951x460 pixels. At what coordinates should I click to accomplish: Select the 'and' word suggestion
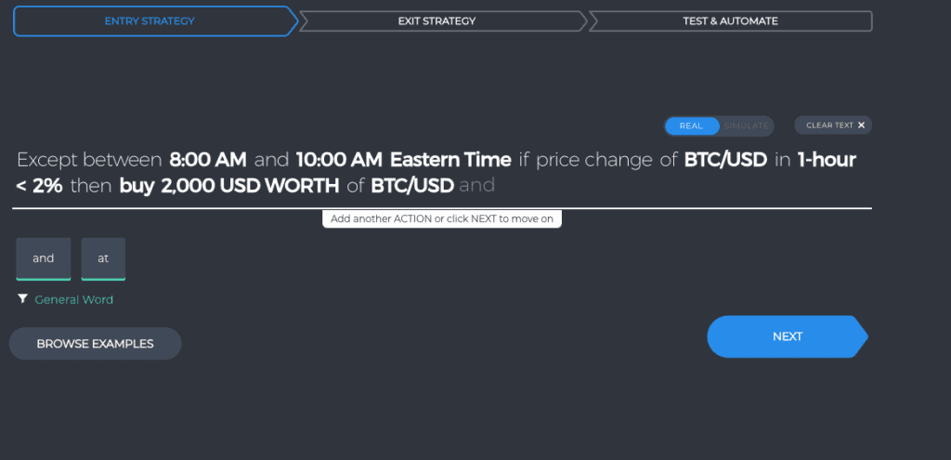(44, 258)
